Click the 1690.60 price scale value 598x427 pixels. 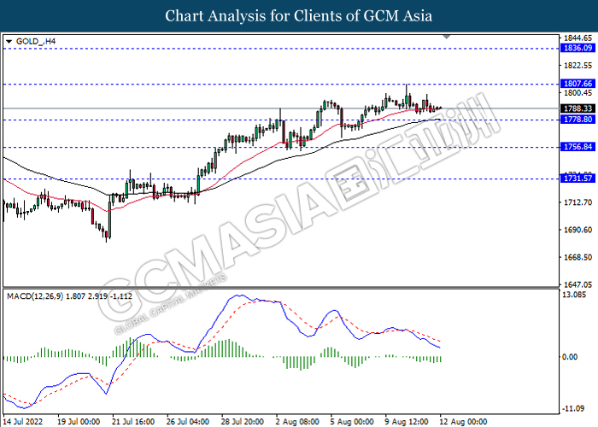coord(577,230)
